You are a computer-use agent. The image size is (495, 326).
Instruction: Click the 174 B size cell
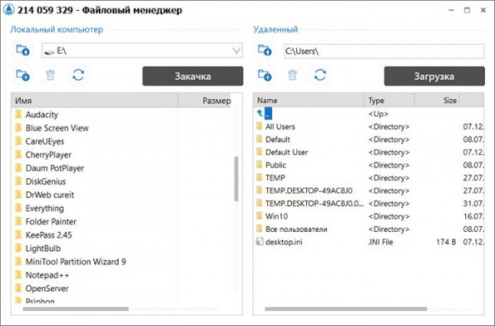coord(445,242)
